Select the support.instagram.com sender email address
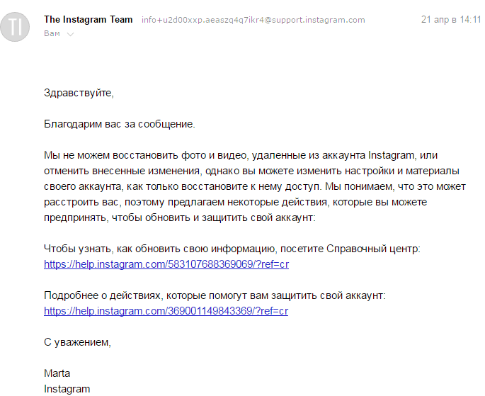 coord(253,20)
